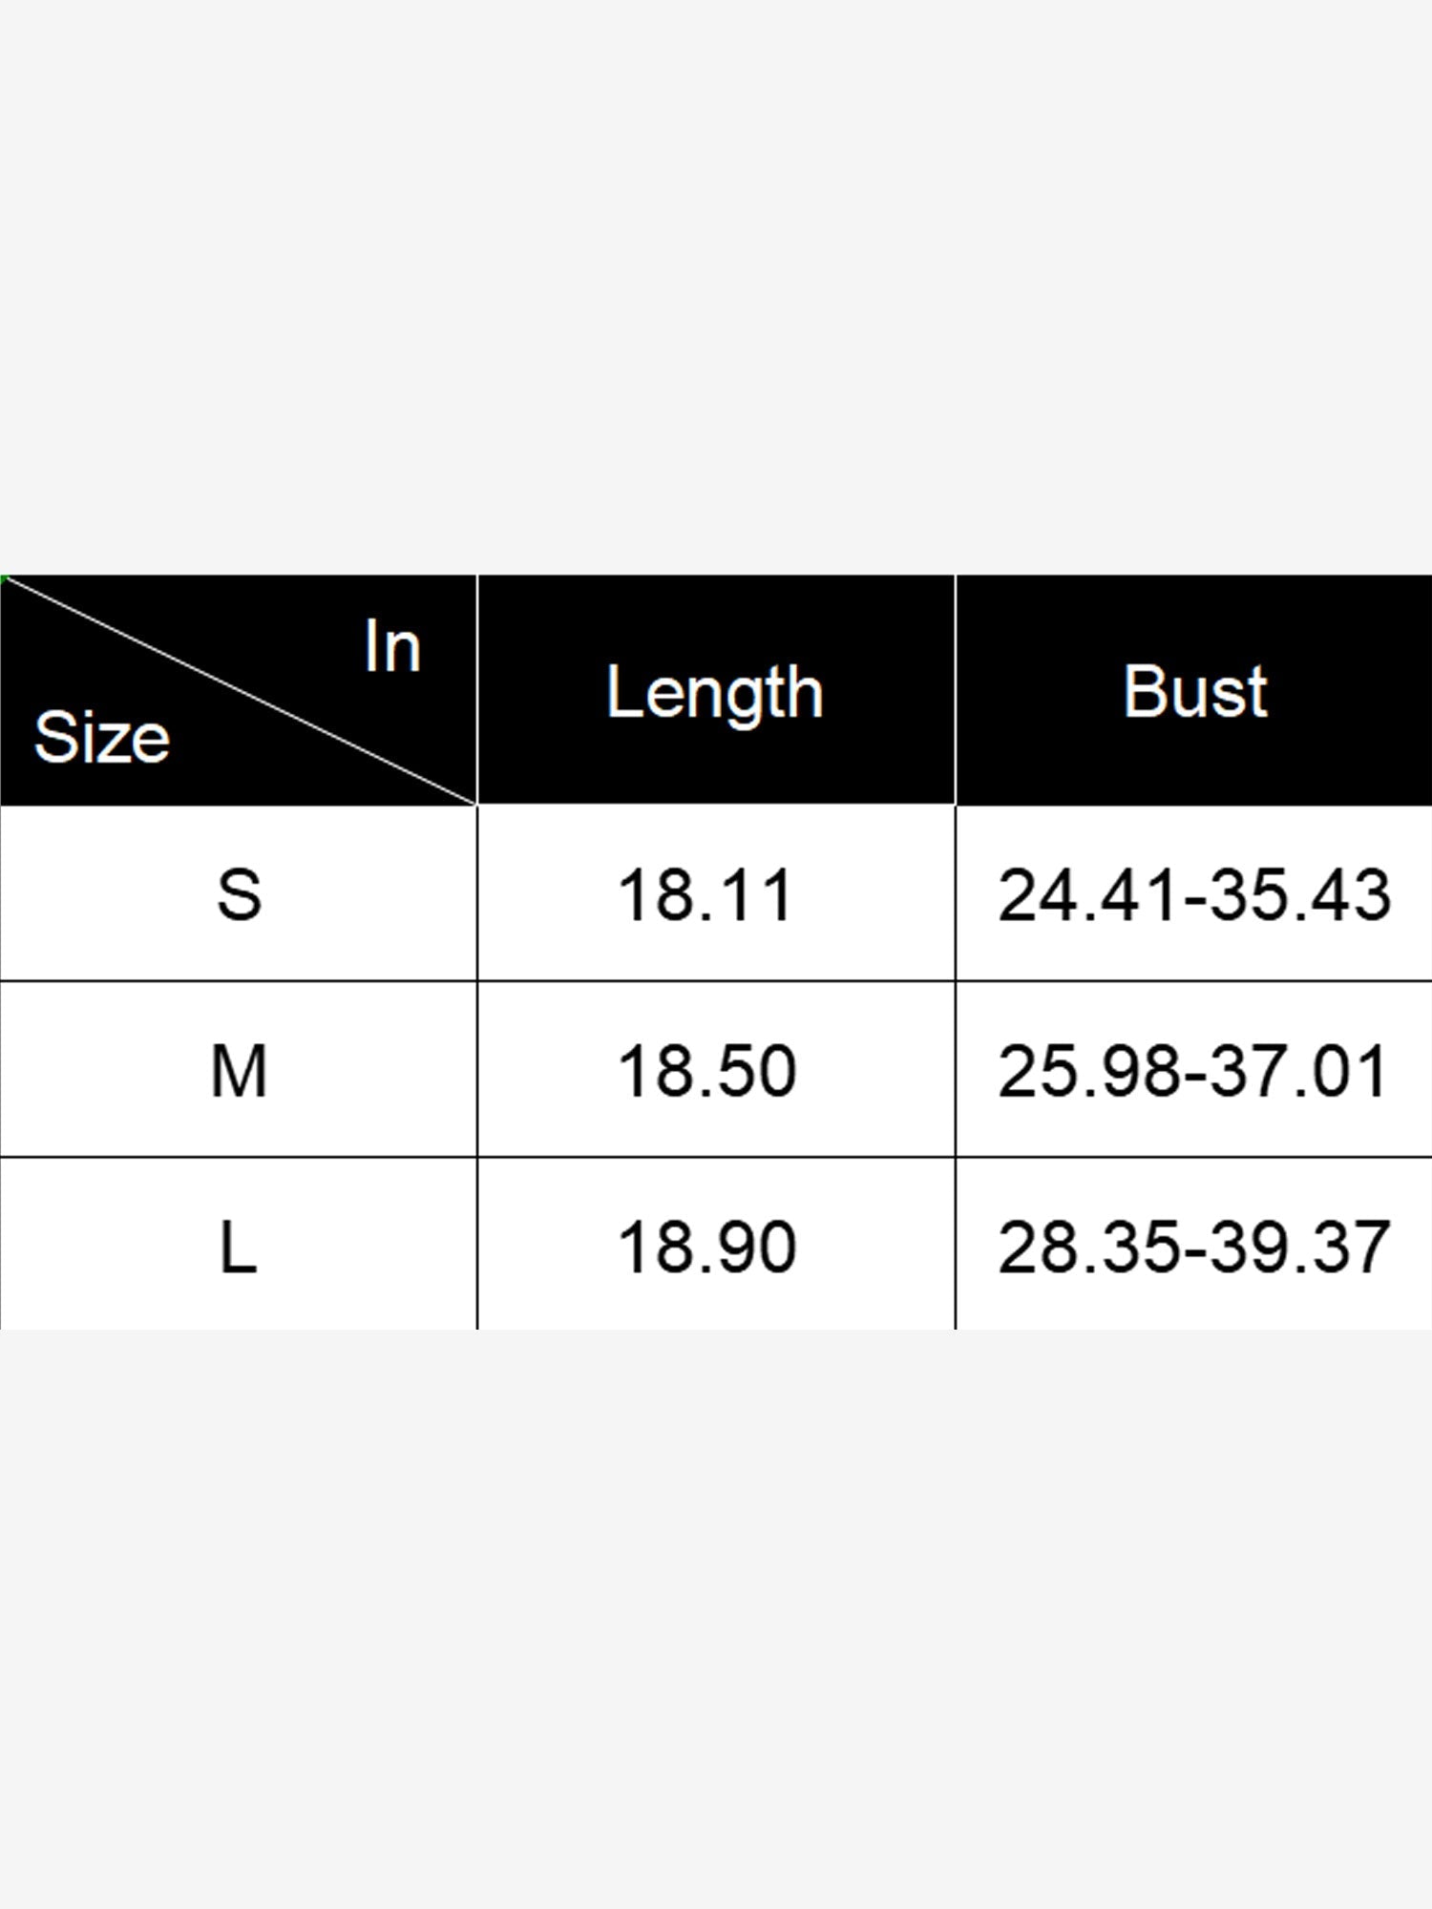Click the 24.41-35.43 bust value

pos(1193,895)
